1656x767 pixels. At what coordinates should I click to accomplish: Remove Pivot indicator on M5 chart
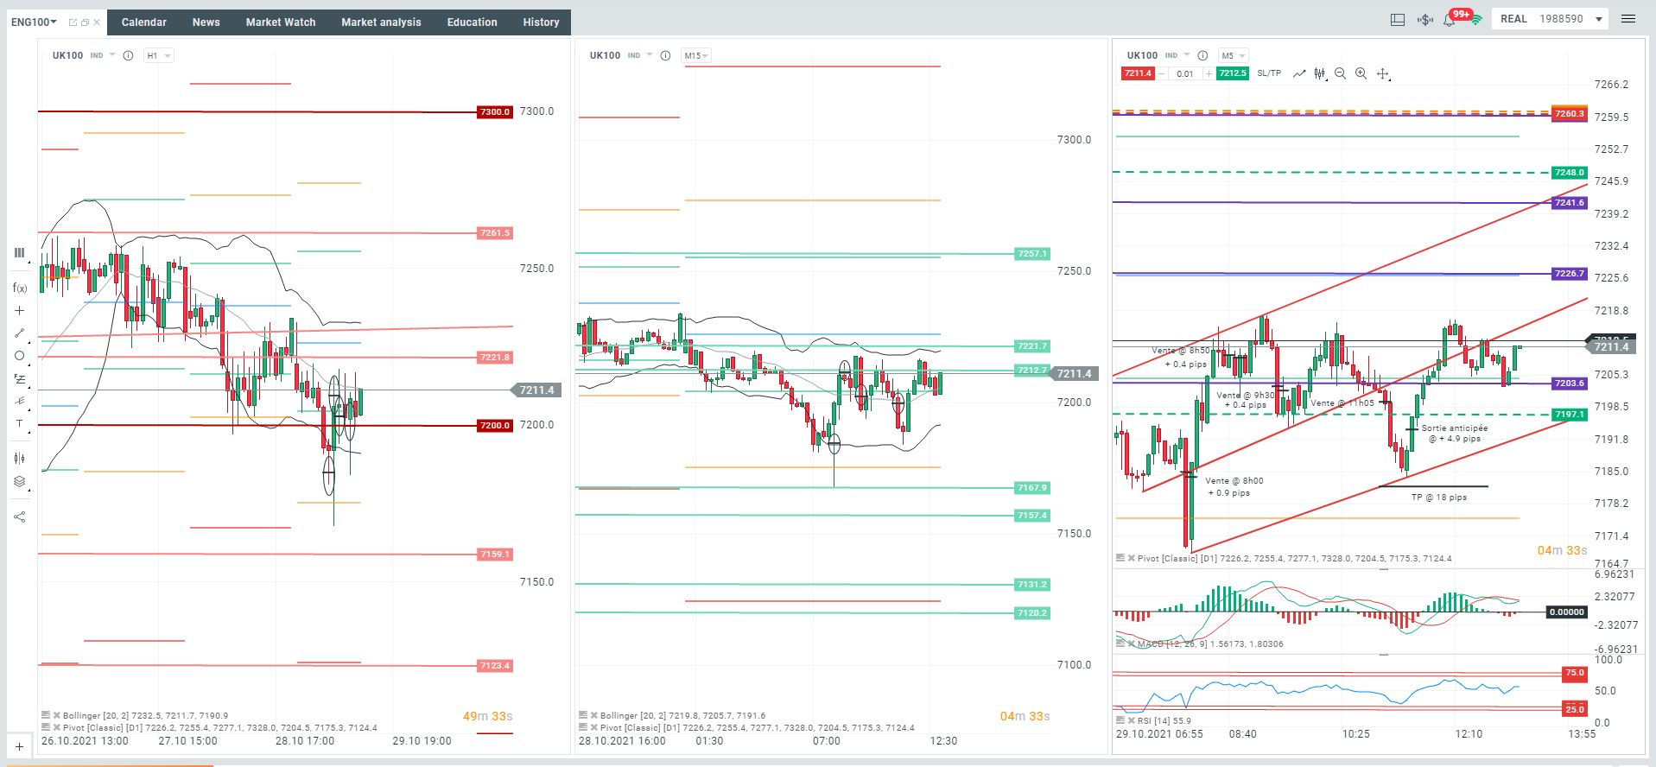[x=1131, y=559]
